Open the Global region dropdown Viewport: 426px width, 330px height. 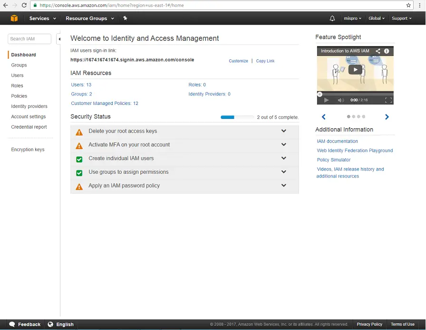click(376, 18)
